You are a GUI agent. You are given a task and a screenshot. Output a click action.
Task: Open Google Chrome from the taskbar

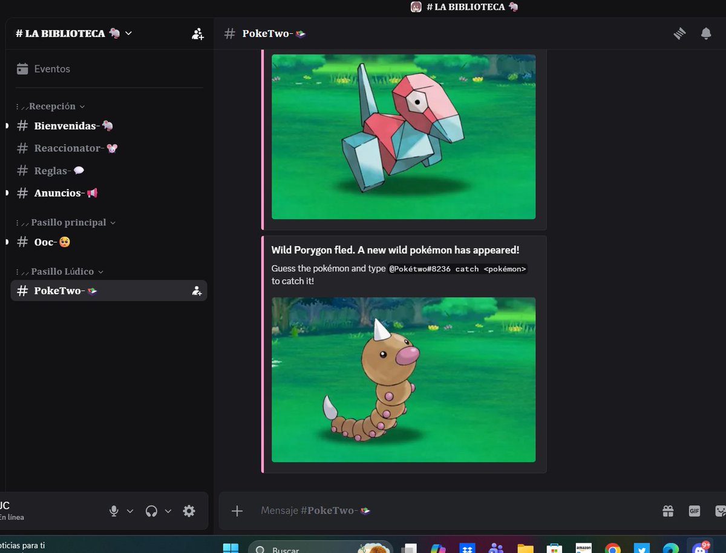pyautogui.click(x=613, y=548)
